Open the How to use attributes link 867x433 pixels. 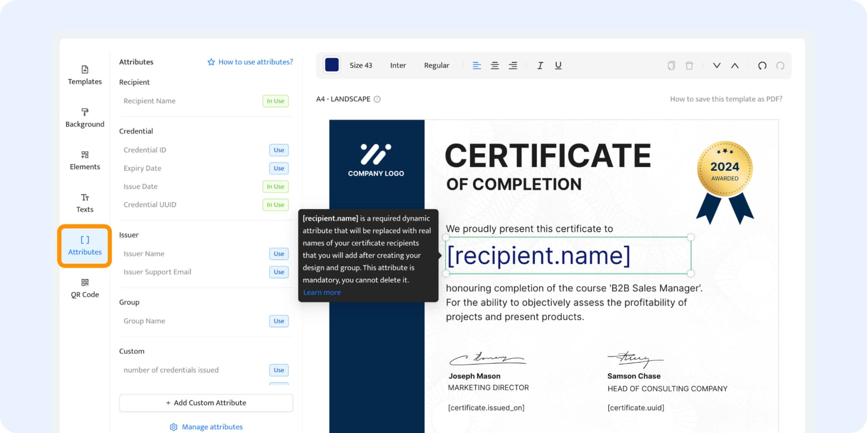click(x=250, y=62)
